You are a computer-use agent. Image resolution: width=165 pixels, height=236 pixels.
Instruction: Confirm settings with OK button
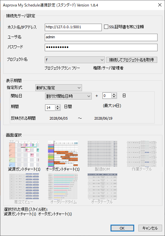coord(122,228)
